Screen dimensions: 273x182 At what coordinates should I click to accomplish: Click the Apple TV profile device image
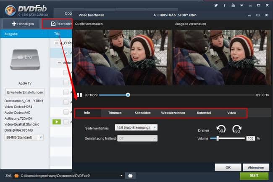[25, 59]
